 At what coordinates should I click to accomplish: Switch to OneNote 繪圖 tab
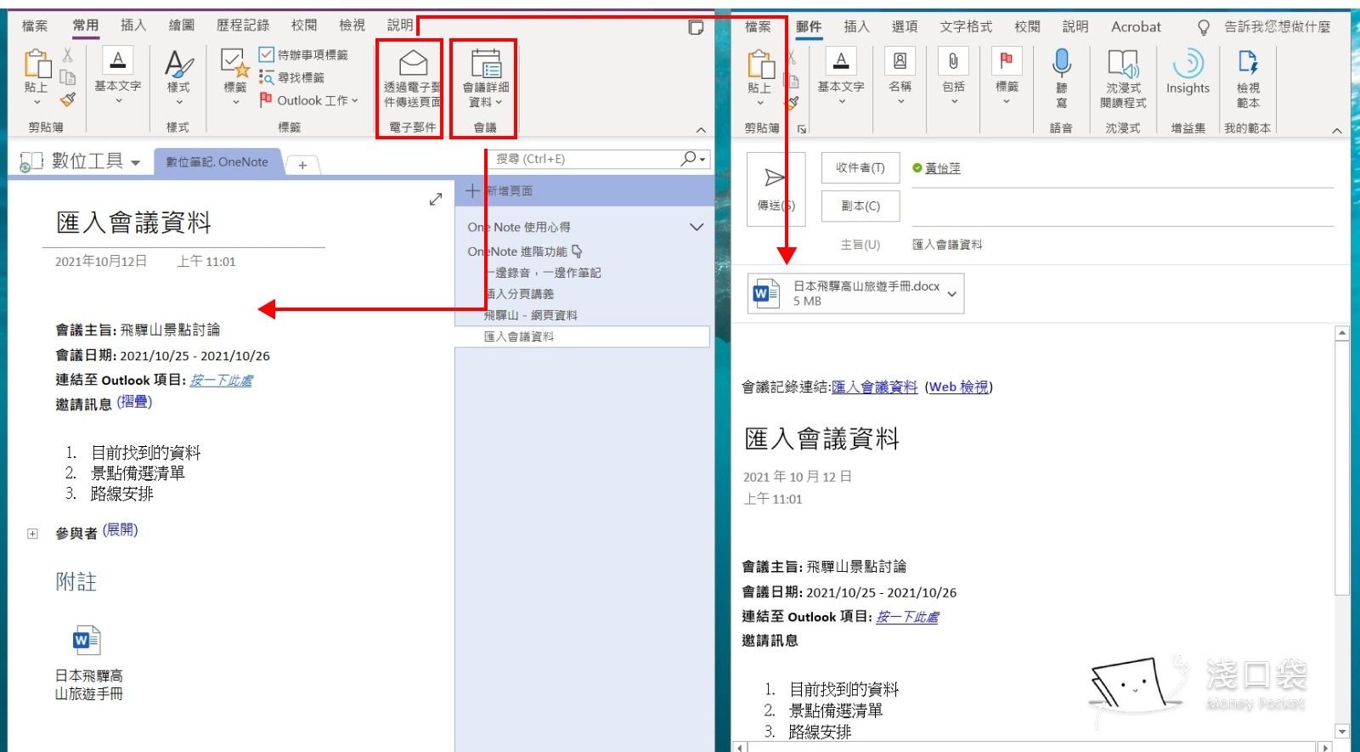[182, 25]
